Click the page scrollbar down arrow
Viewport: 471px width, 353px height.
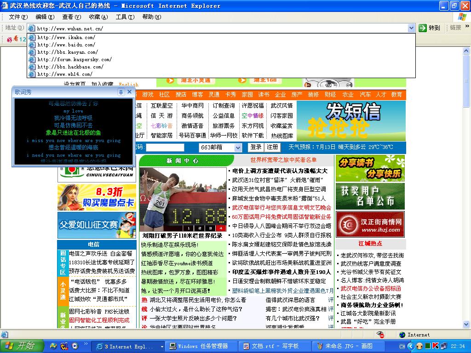tap(466, 324)
